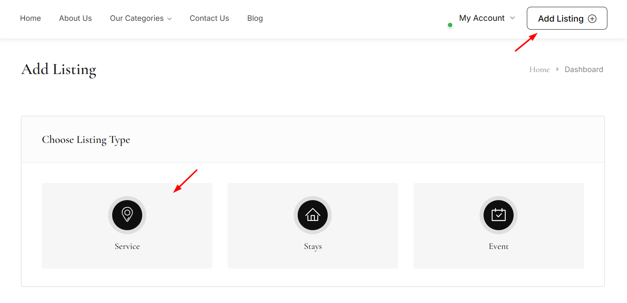Navigate to the Blog page
This screenshot has height=303, width=627.
click(255, 18)
